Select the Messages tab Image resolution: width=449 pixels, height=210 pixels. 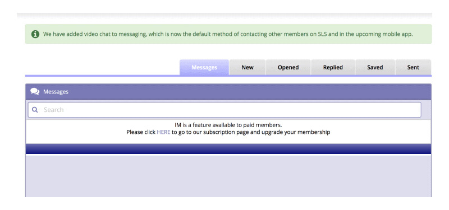coord(204,67)
